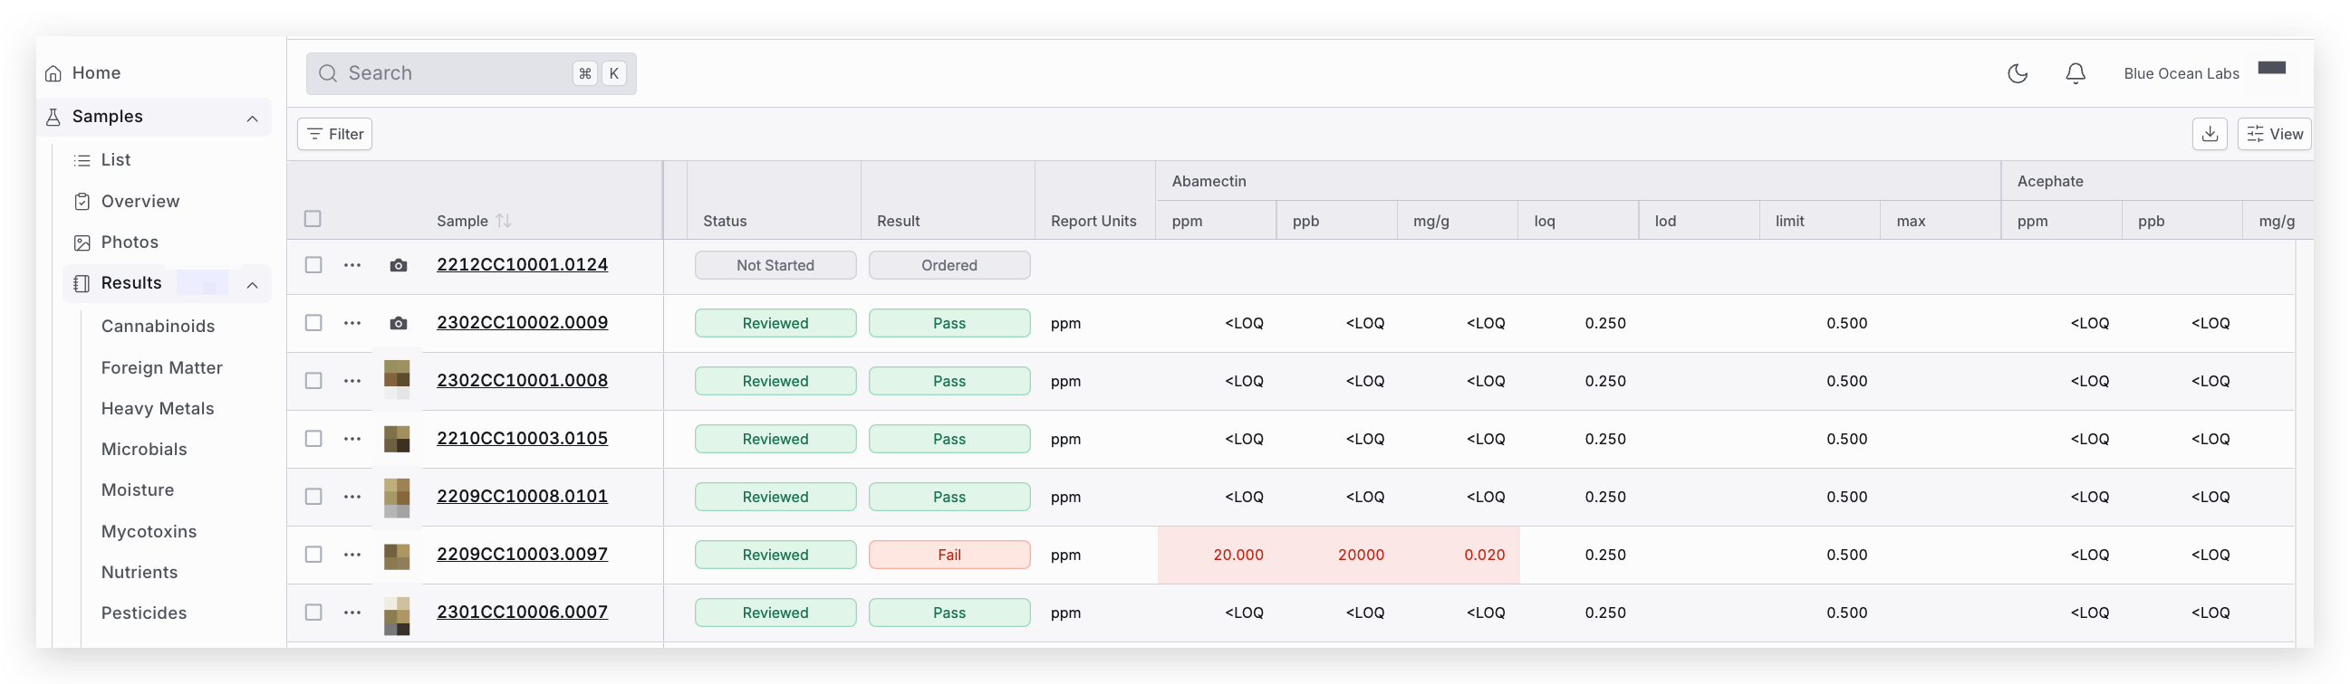Open the Microbials results
Viewport: 2350px width, 684px height.
144,449
